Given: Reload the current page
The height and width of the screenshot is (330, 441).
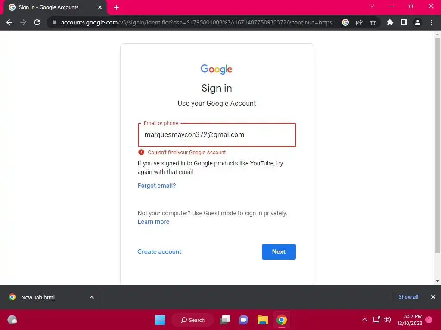Looking at the screenshot, I should 37,22.
